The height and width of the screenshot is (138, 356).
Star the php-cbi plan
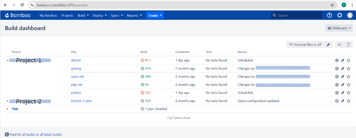(x=349, y=85)
